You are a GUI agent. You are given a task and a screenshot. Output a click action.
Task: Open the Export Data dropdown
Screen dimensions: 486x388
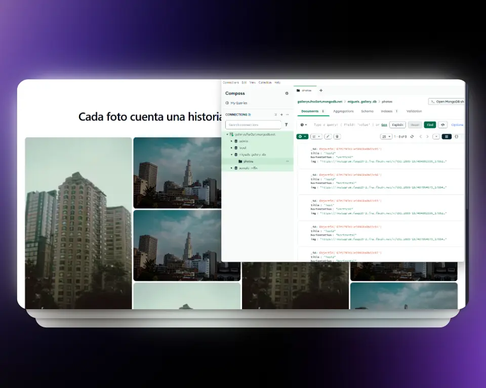coord(316,136)
